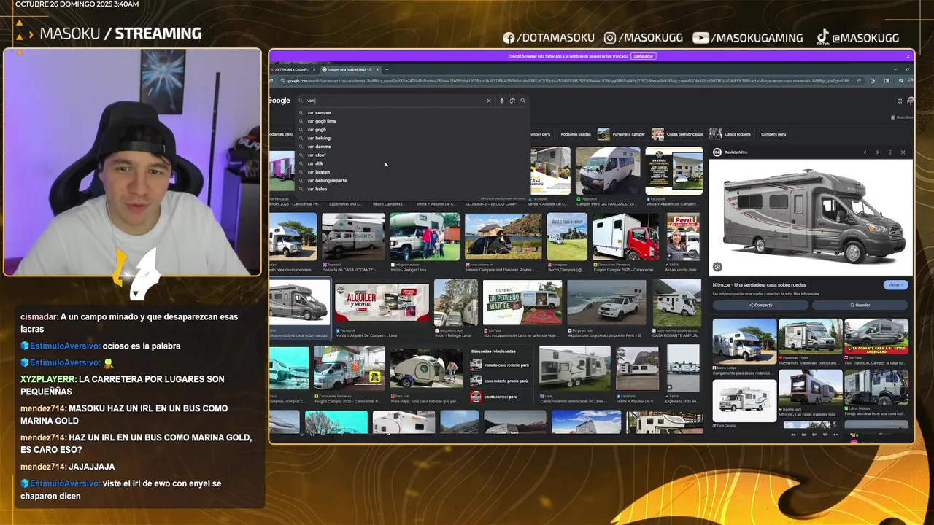This screenshot has height=525, width=934.
Task: Open the Instagram icon in stream header
Action: [x=610, y=38]
